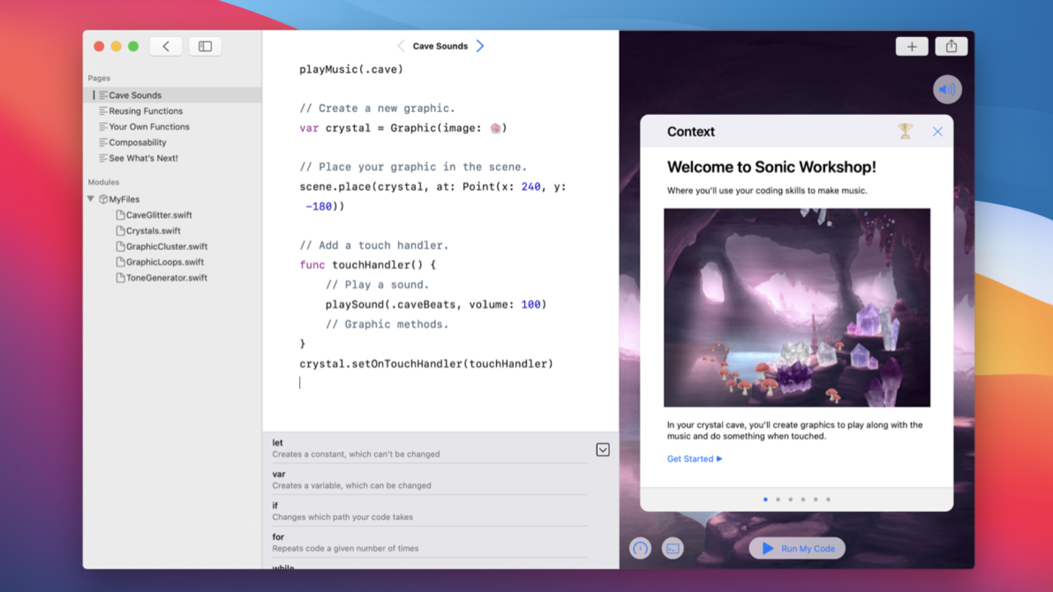Insert the if suggestion
The height and width of the screenshot is (592, 1053).
(429, 511)
